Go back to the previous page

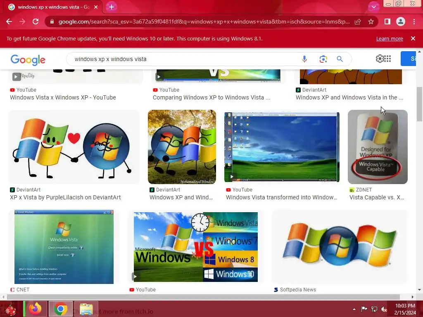(x=9, y=21)
